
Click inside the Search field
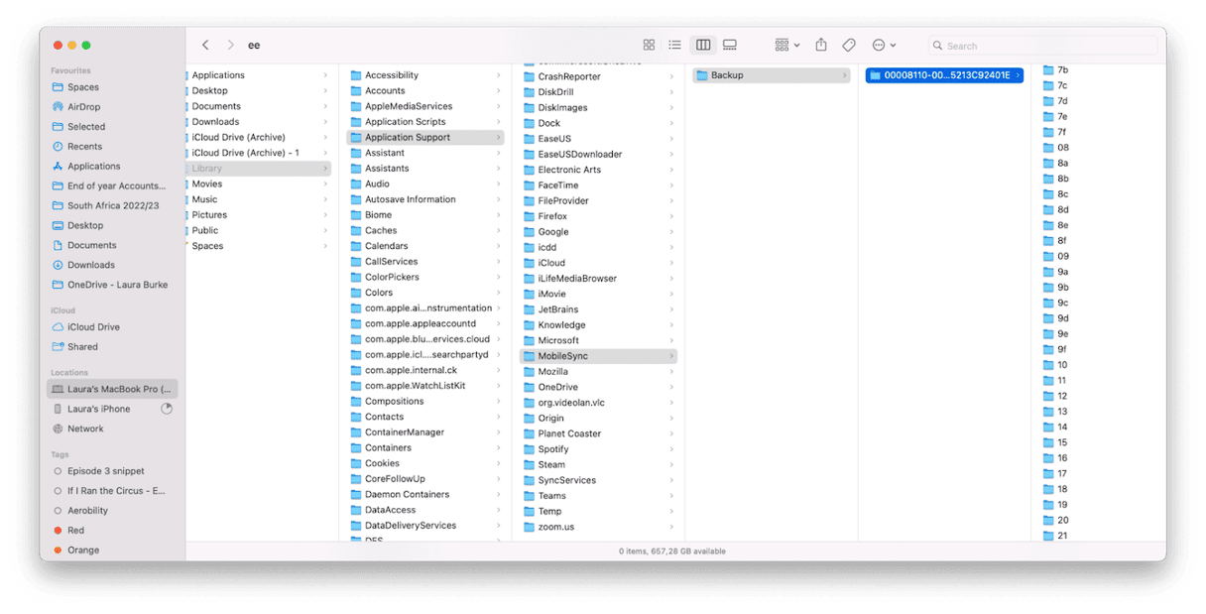coord(1041,45)
